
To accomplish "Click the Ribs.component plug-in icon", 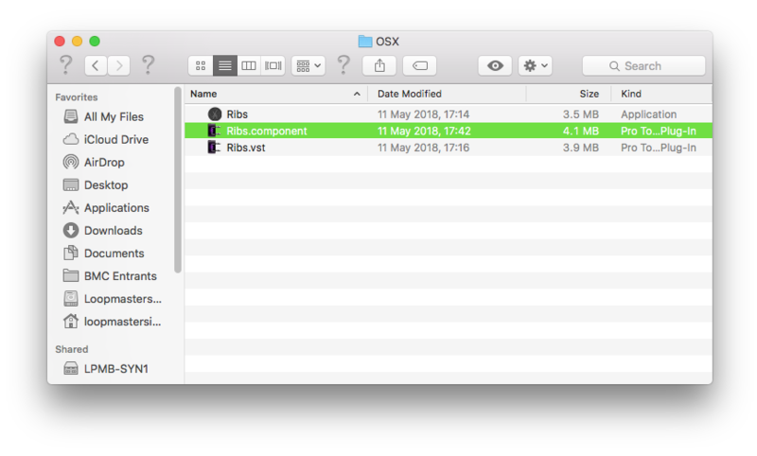I will pos(215,131).
